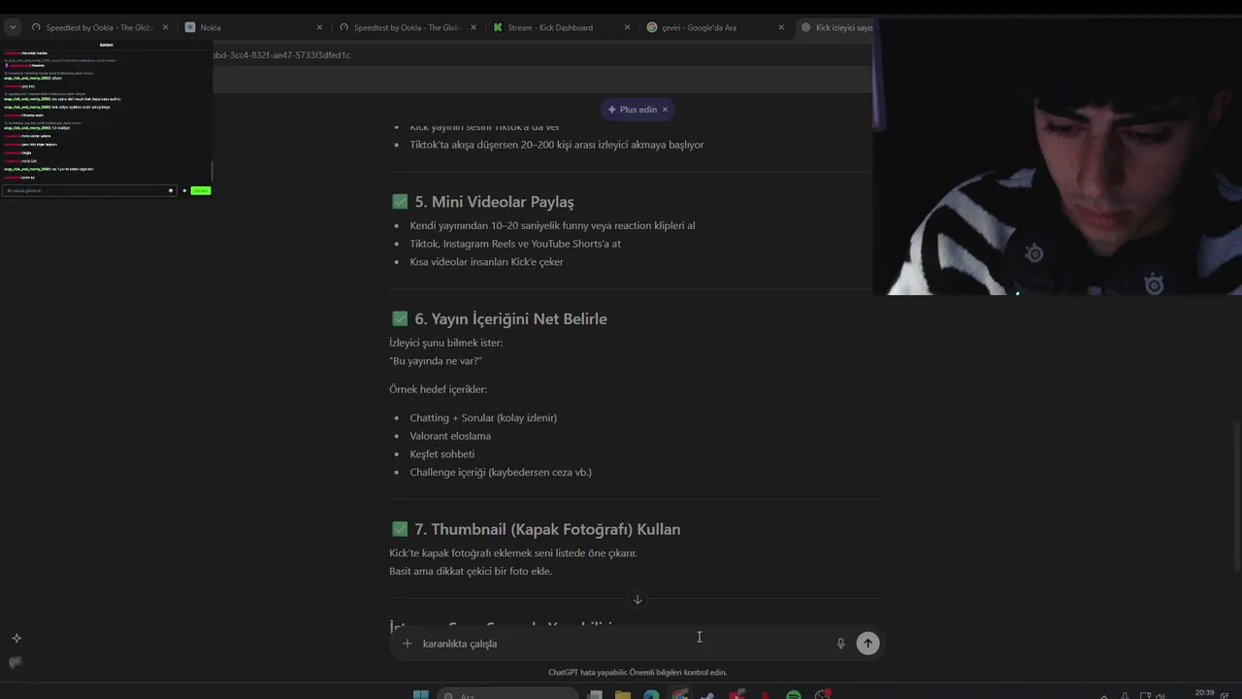Switch to the Nokia tab
1242x699 pixels.
tap(254, 27)
